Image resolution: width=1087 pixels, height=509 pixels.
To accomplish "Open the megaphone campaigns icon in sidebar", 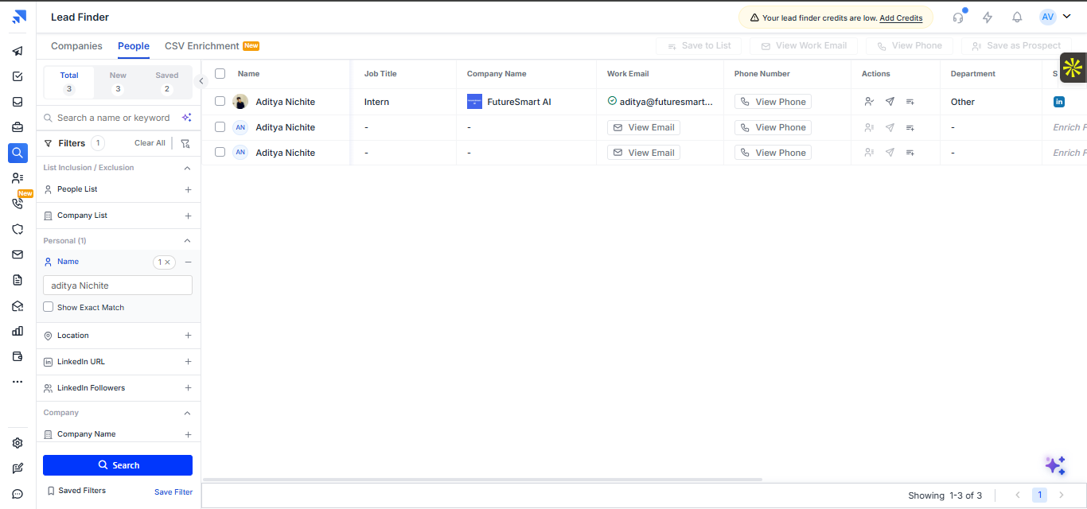I will (x=18, y=51).
